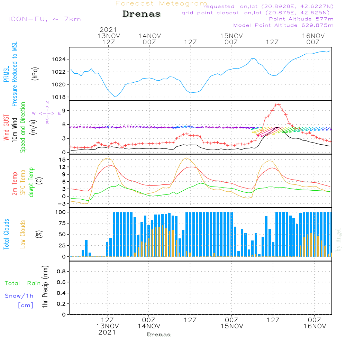Image resolution: width=346 pixels, height=346 pixels.
Task: Click the '1022' pressure tick label
Action: (x=58, y=72)
